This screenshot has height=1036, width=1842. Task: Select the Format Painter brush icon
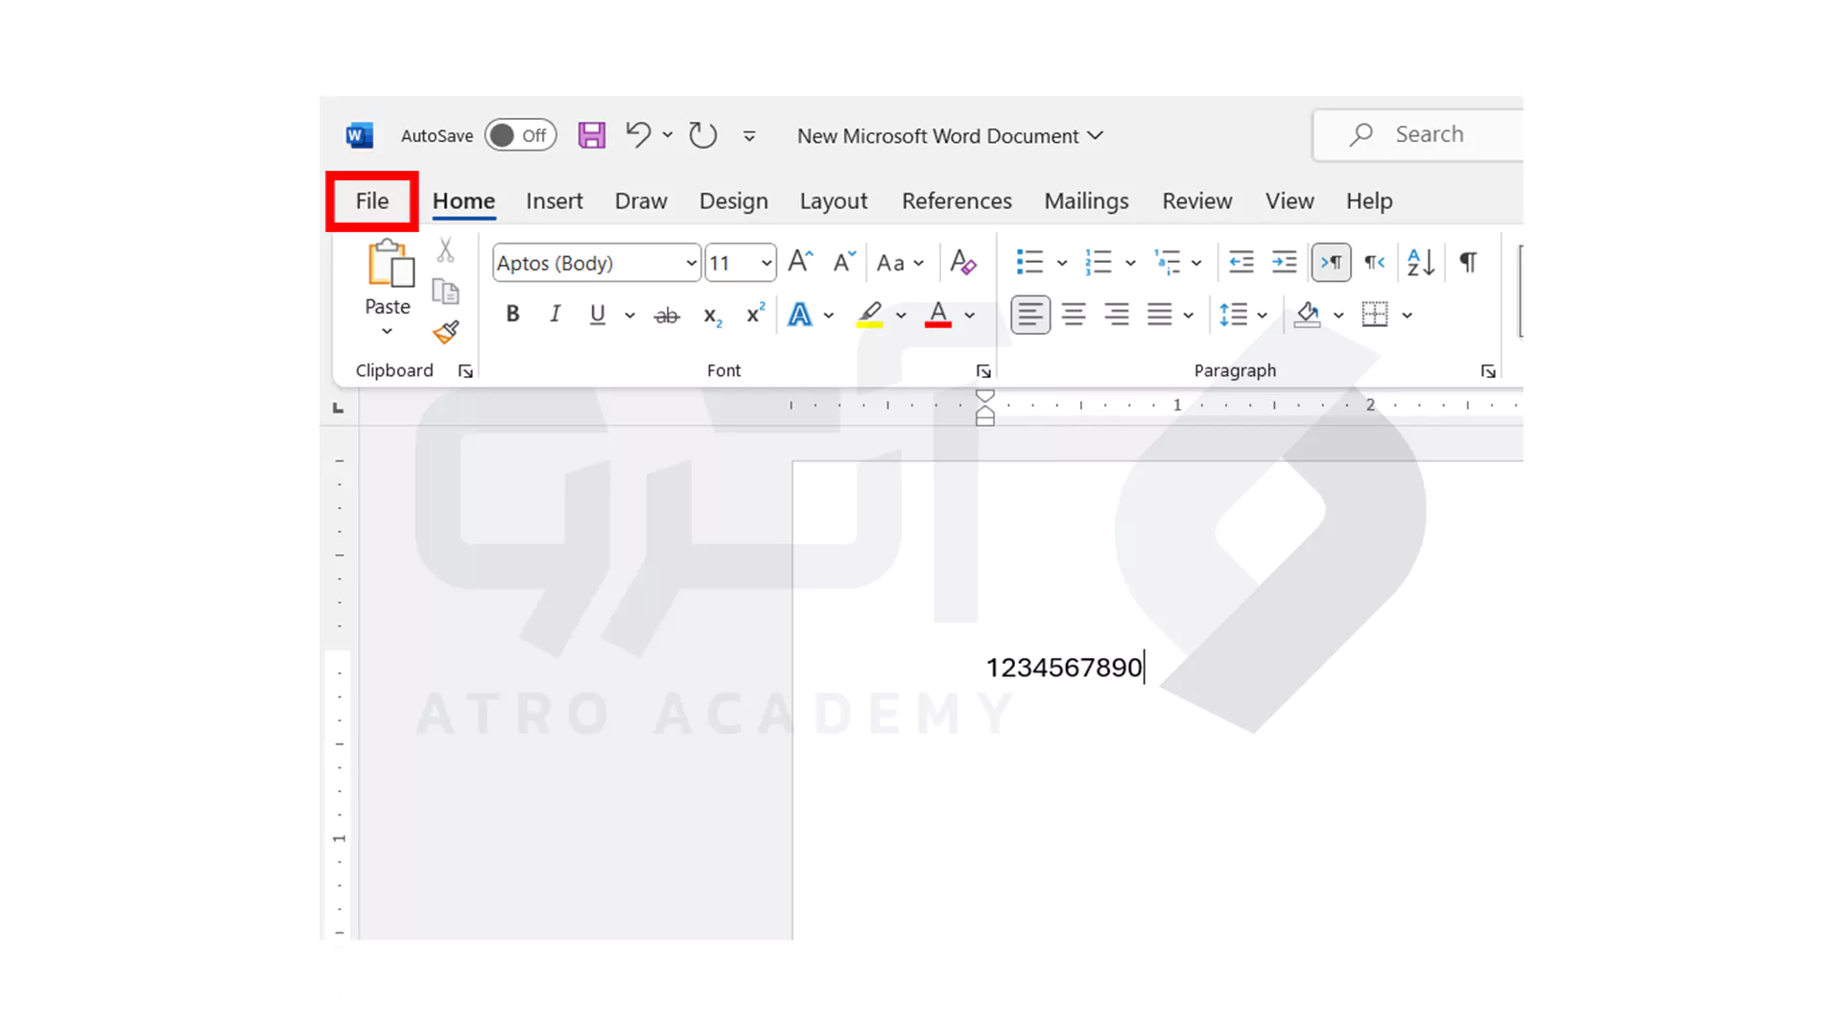click(446, 332)
